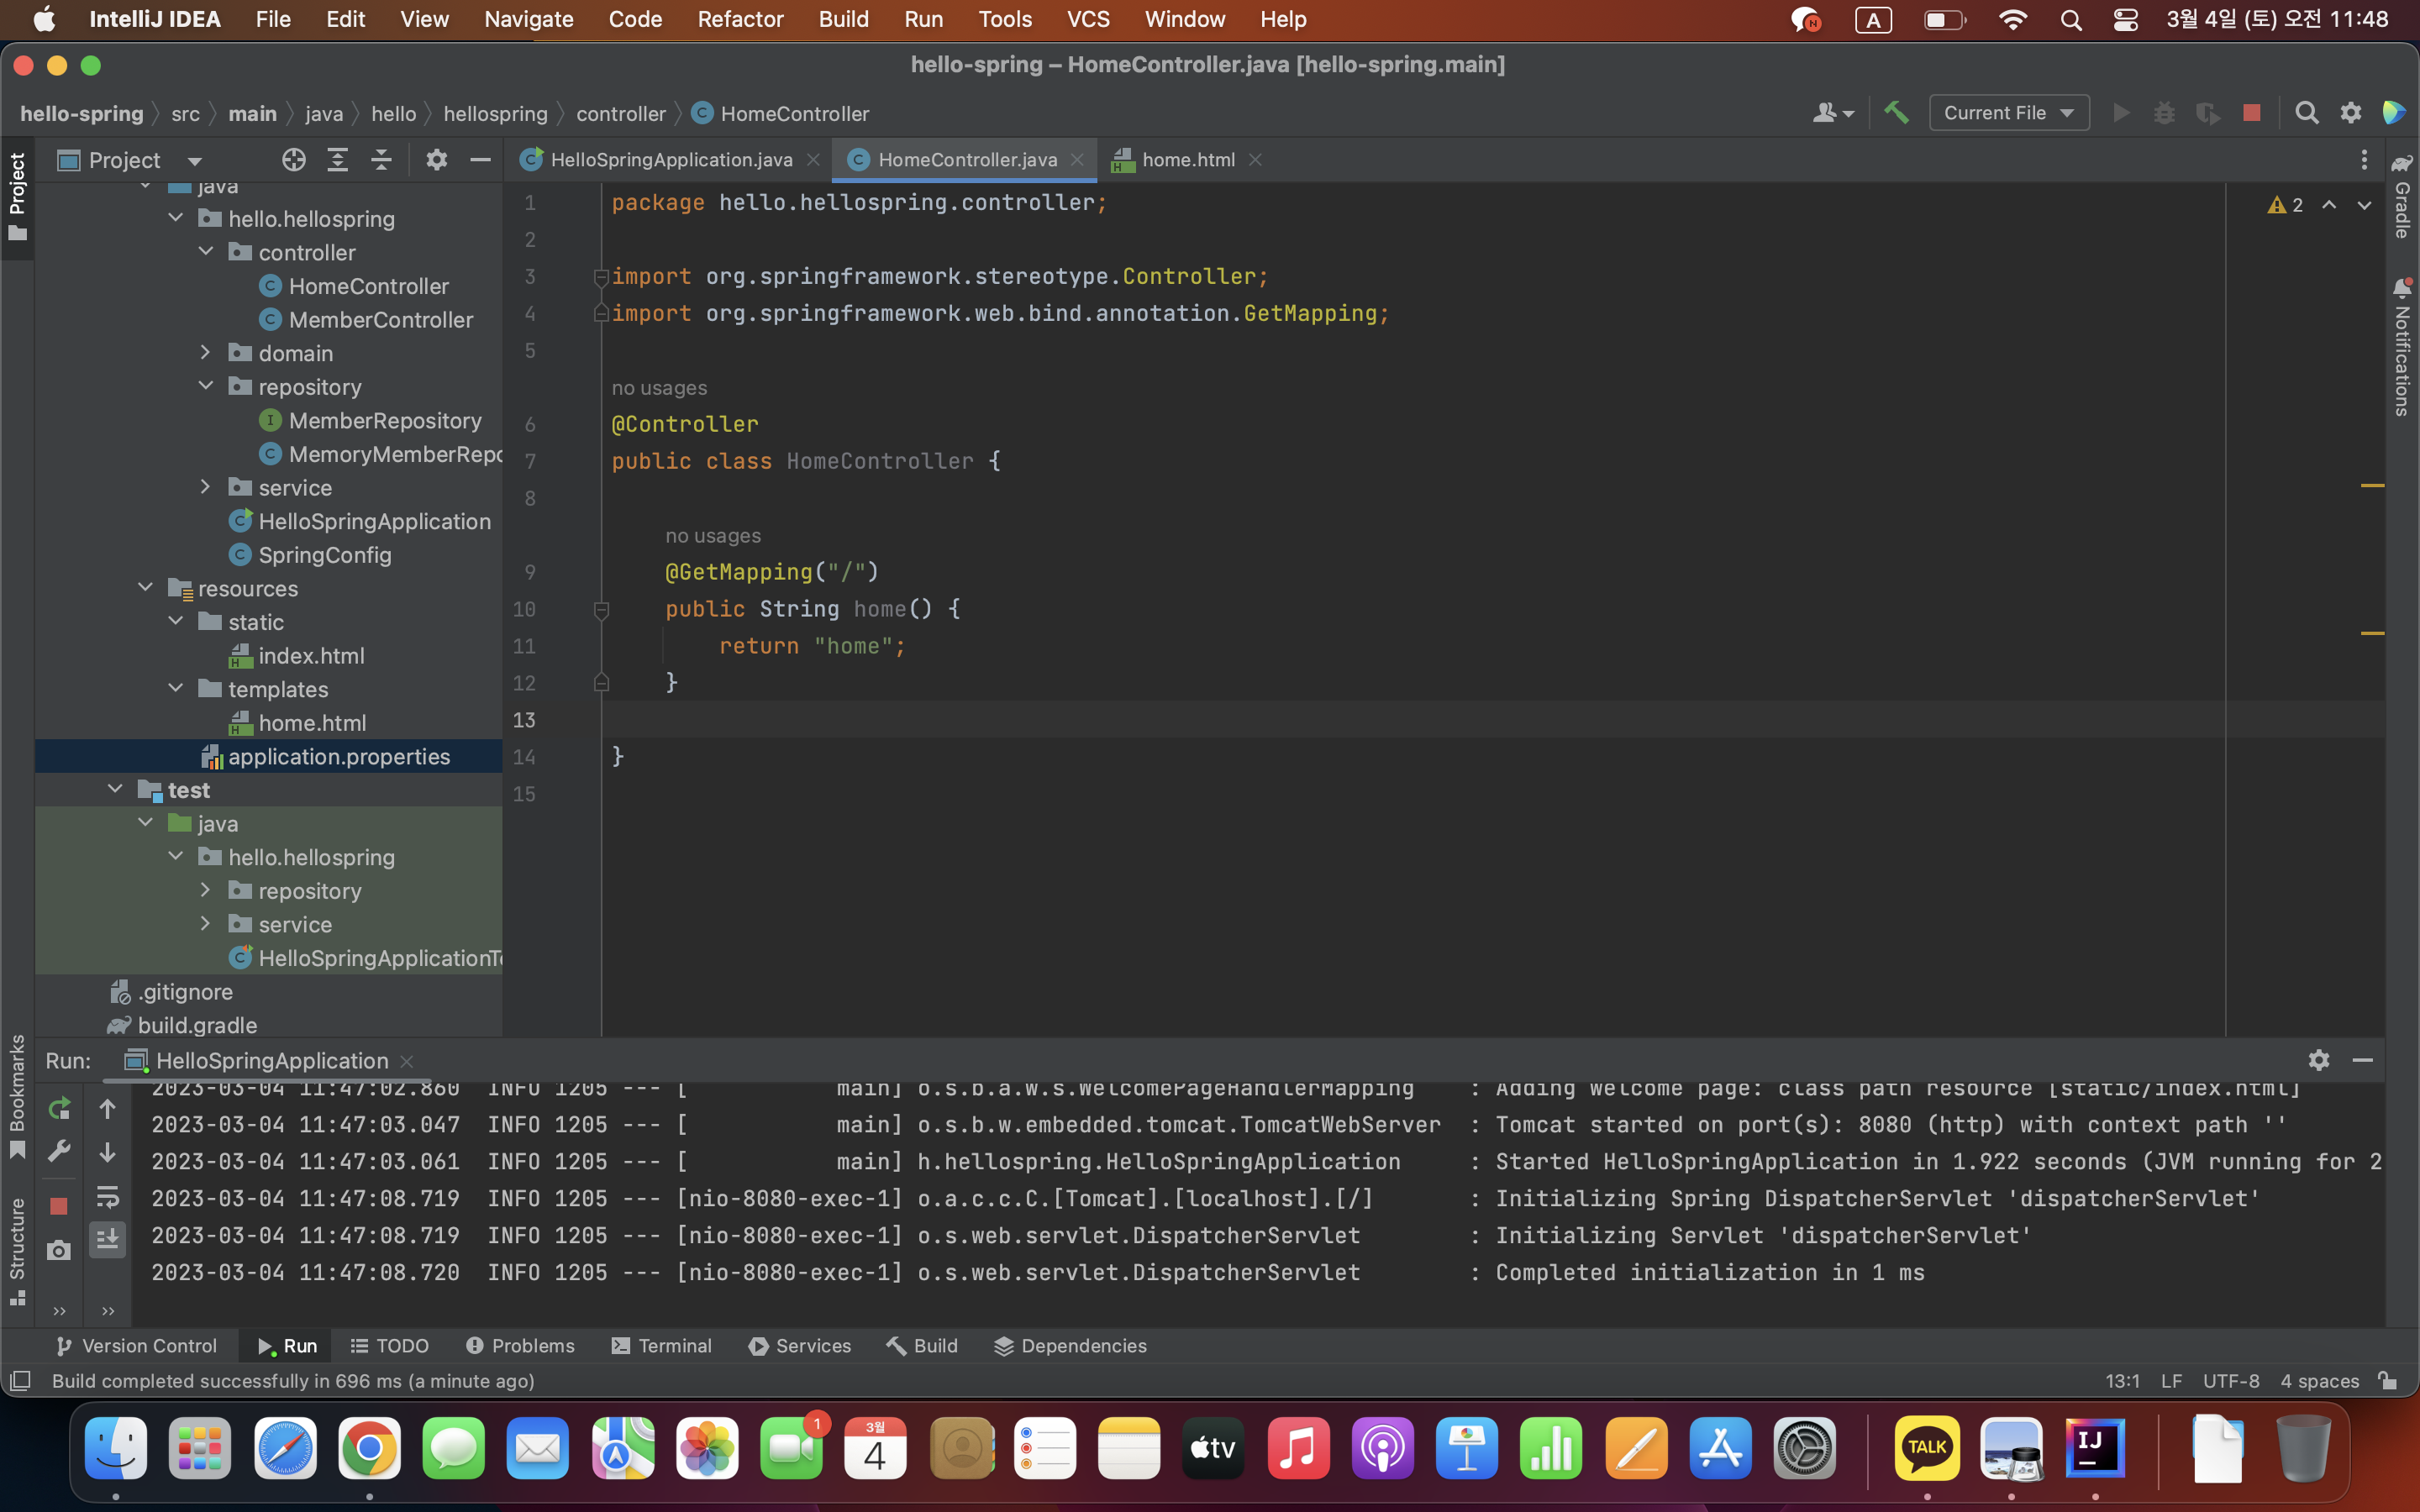Open the VCS menu

1088,19
